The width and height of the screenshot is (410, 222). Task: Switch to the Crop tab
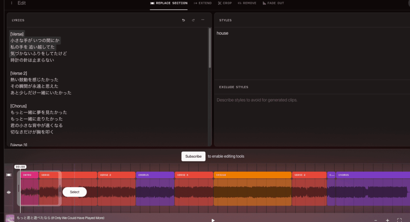pos(225,3)
